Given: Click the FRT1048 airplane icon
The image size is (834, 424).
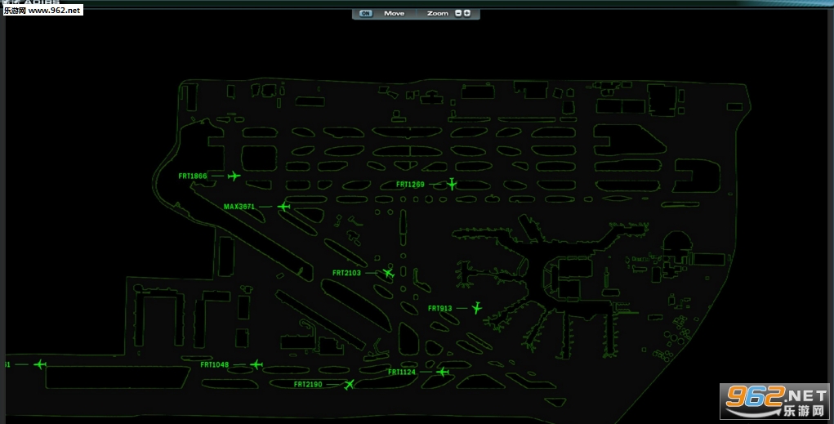Looking at the screenshot, I should (x=256, y=364).
